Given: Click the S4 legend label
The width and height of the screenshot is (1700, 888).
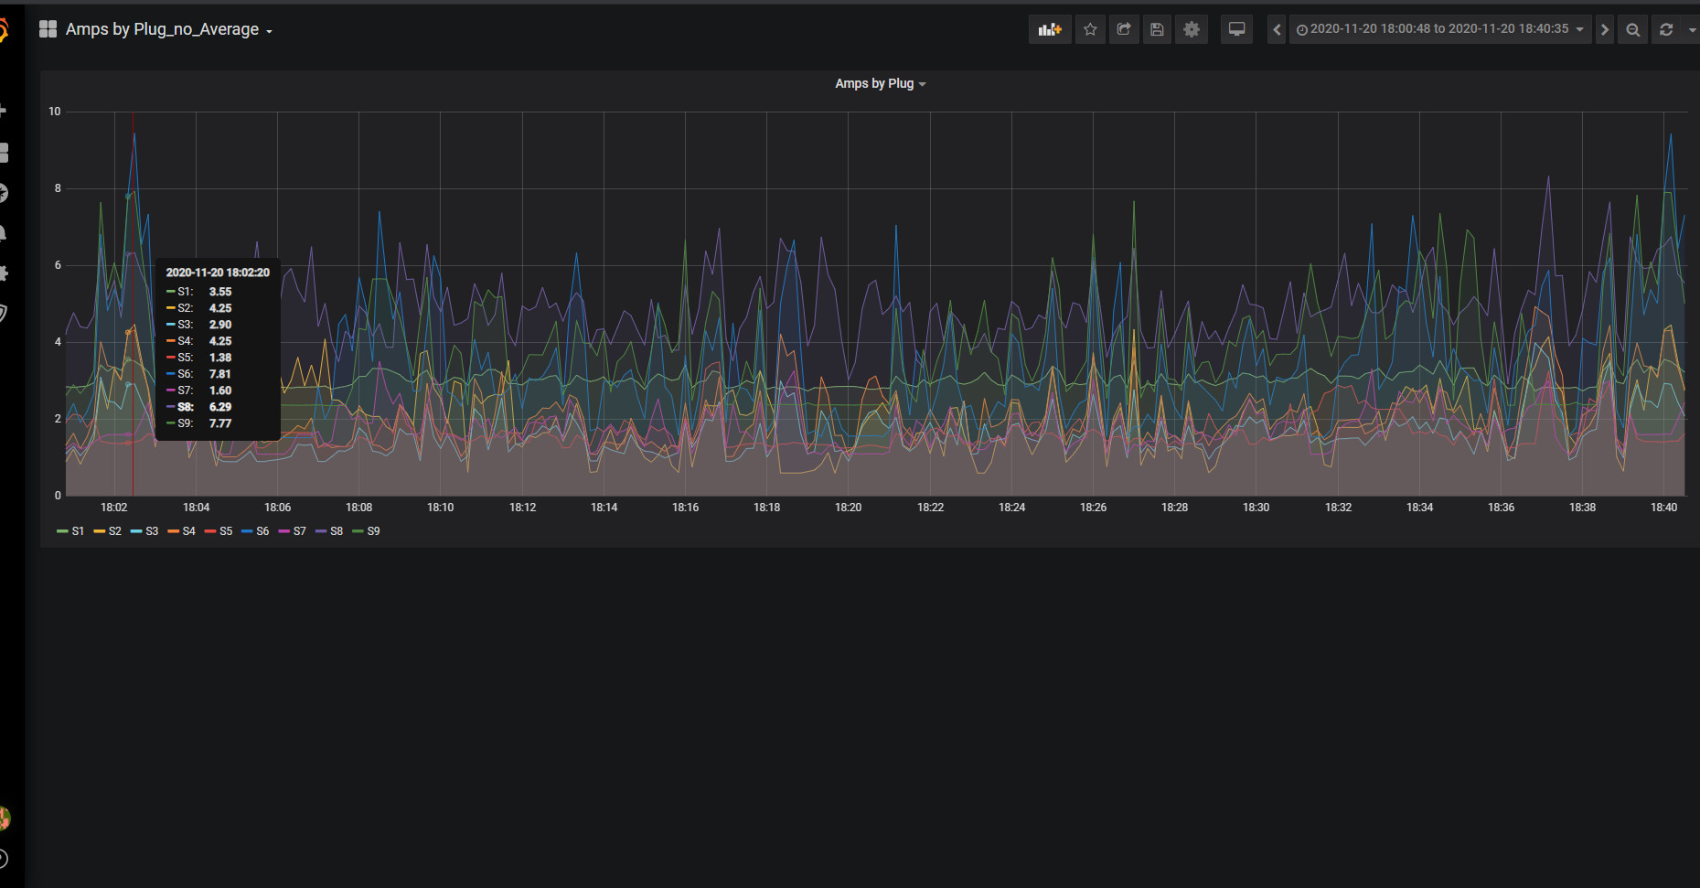Looking at the screenshot, I should coord(188,531).
